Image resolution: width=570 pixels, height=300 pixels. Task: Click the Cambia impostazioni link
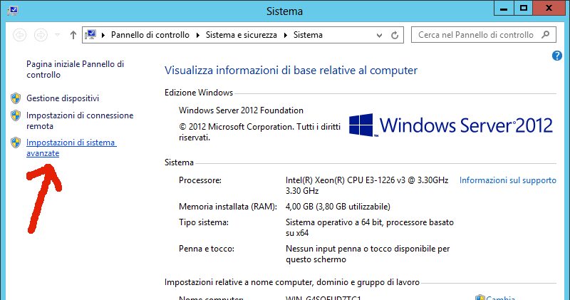point(501,298)
